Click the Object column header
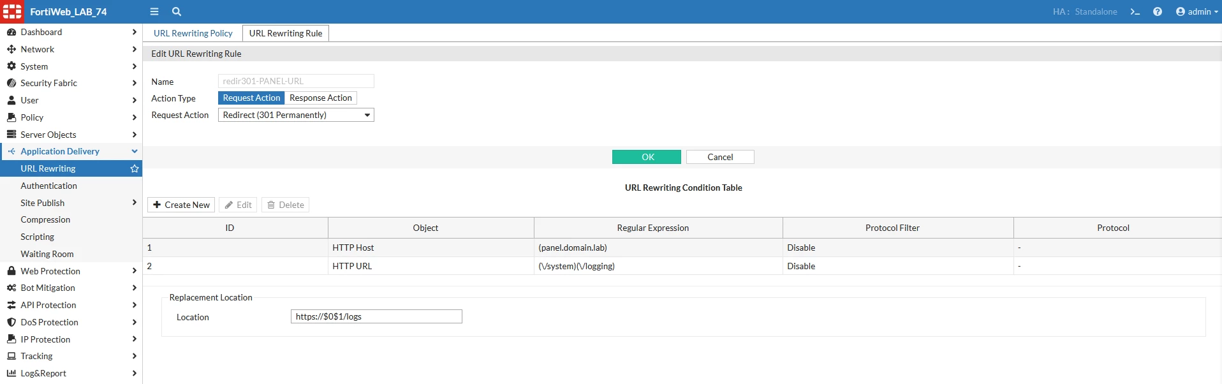This screenshot has height=384, width=1222. point(431,228)
